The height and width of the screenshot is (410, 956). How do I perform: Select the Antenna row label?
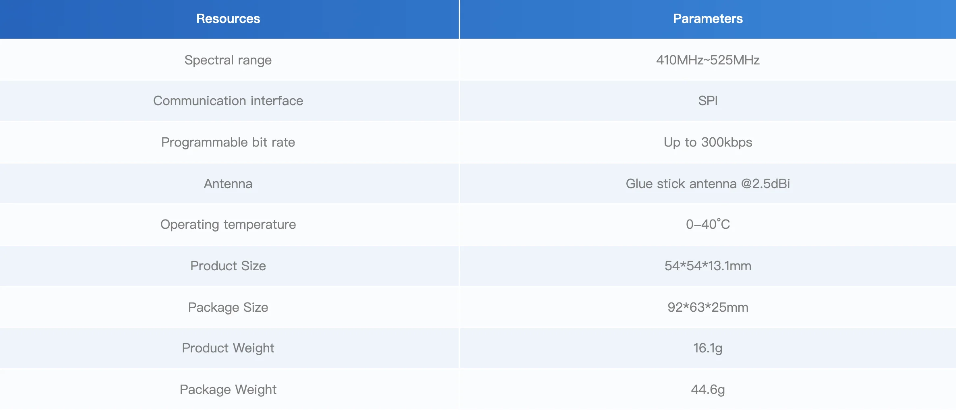pyautogui.click(x=228, y=184)
